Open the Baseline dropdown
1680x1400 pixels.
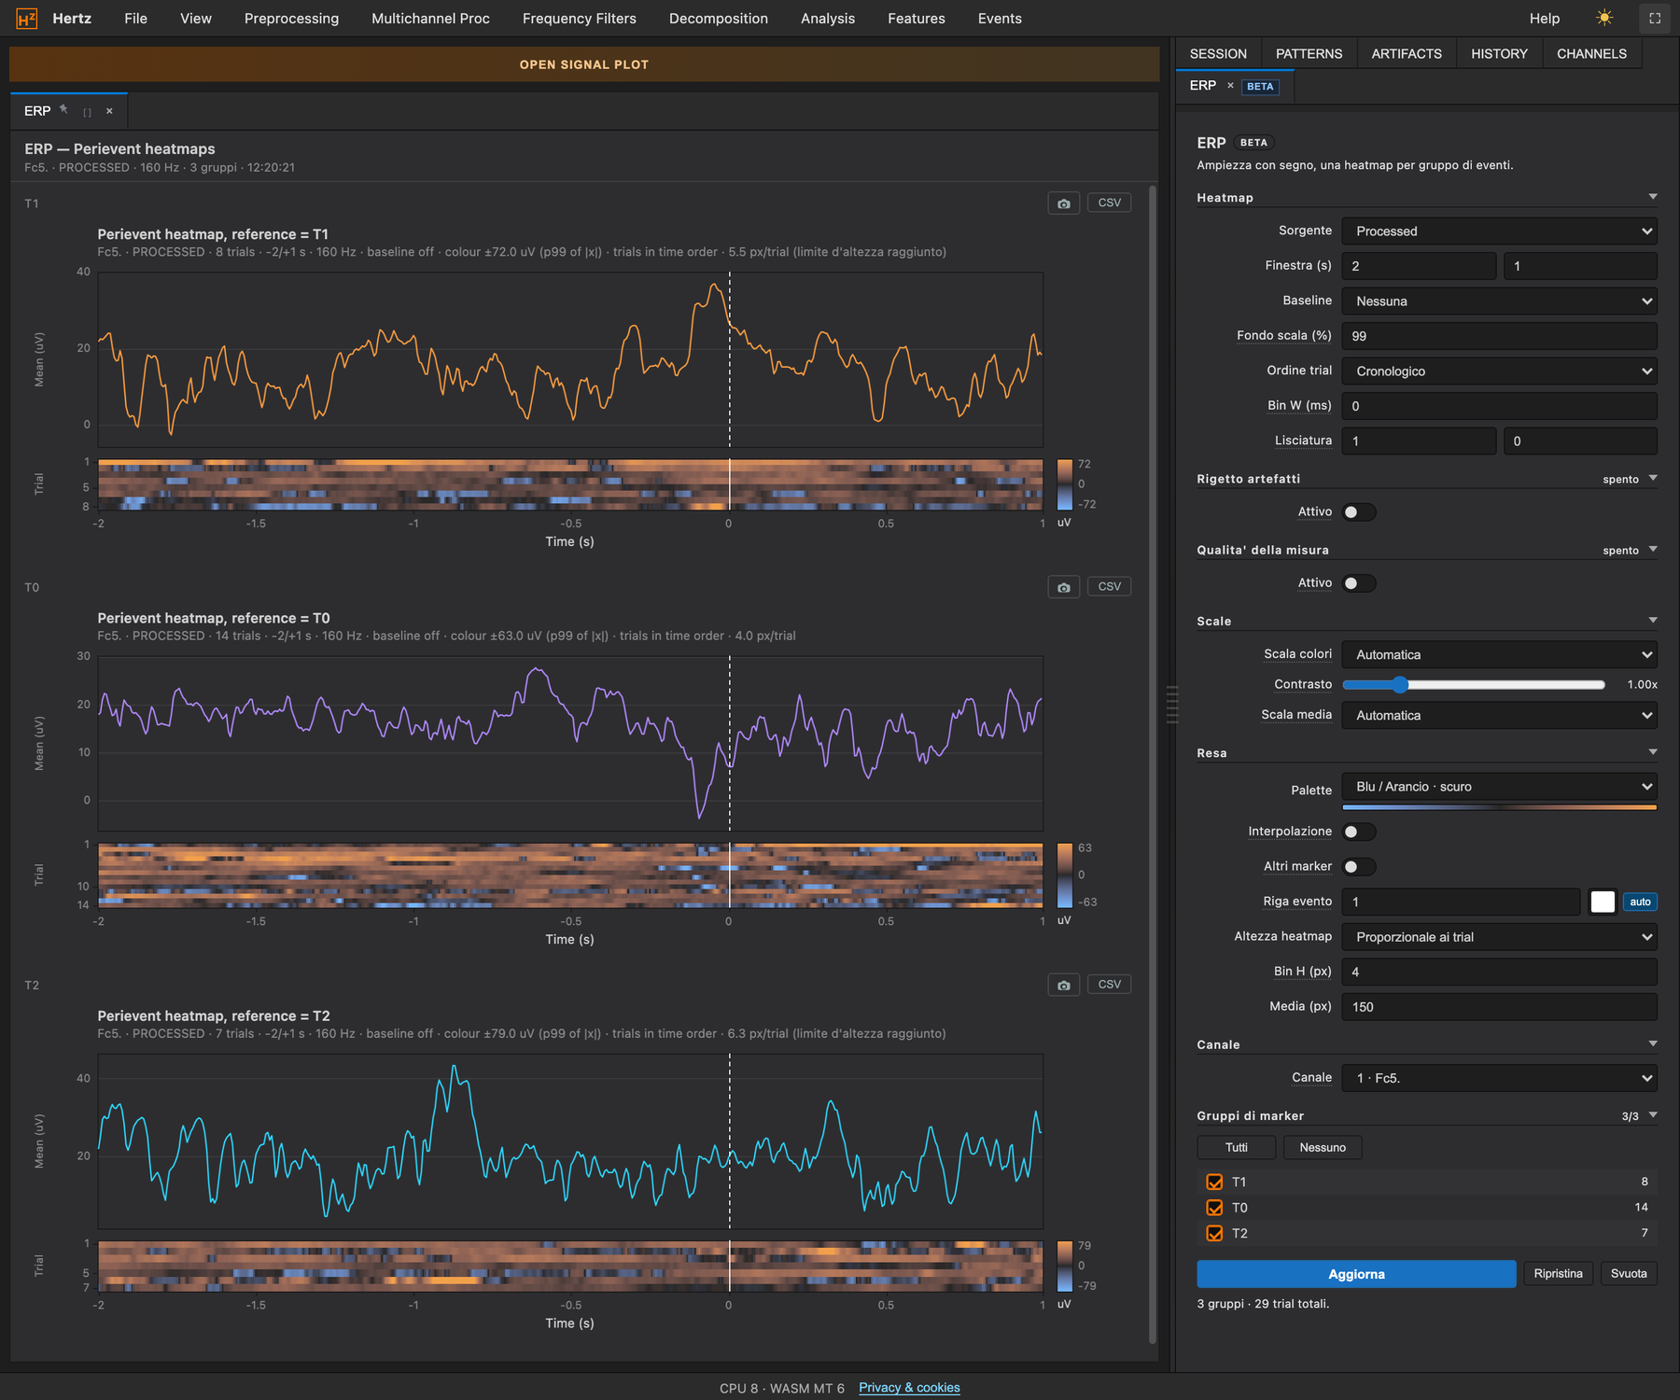coord(1499,301)
